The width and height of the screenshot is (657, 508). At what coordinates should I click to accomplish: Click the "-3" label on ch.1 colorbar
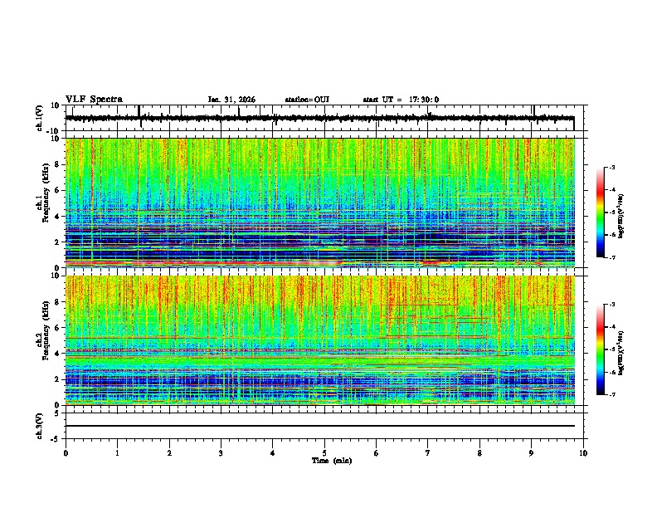[x=611, y=167]
